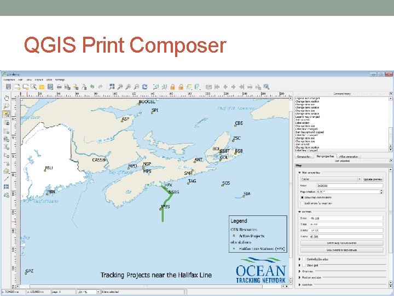The width and height of the screenshot is (394, 296).
Task: Toggle Draw map canvas items checkbox
Action: (302, 197)
